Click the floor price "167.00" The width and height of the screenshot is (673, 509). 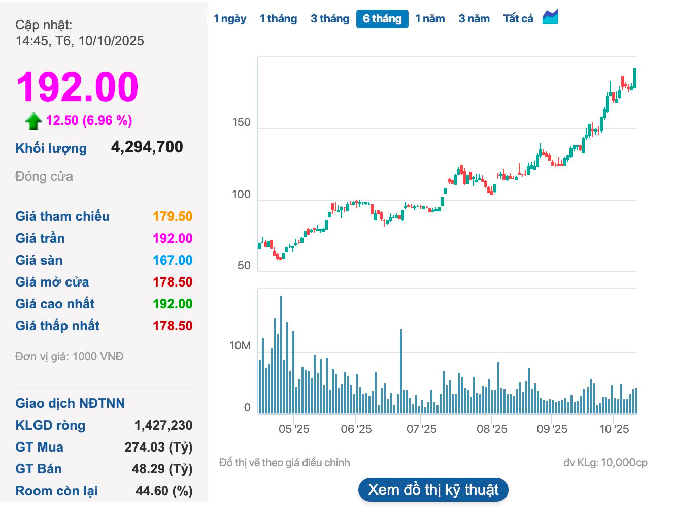173,260
